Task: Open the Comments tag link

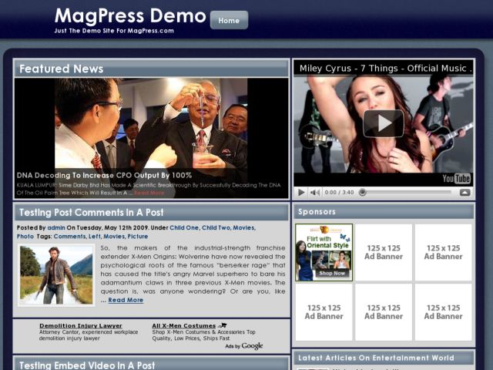Action: point(69,237)
